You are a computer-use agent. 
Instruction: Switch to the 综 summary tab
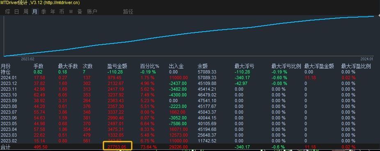[x=8, y=11]
